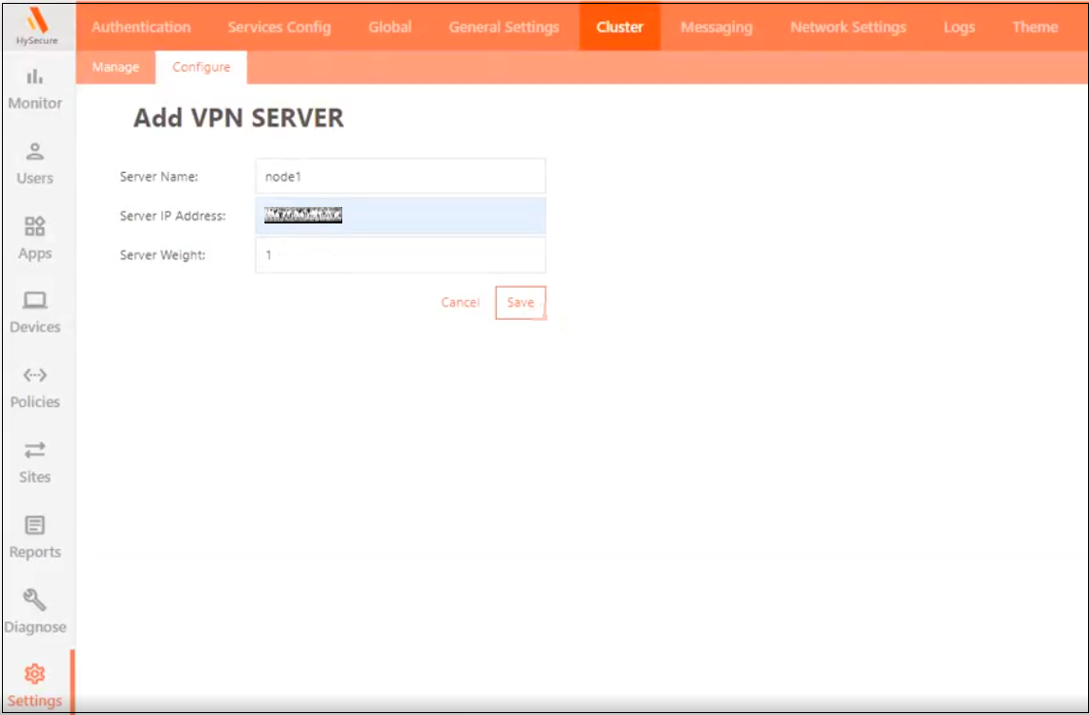Click the HySecure logo icon
Viewport: 1089px width, 715px height.
coord(36,21)
